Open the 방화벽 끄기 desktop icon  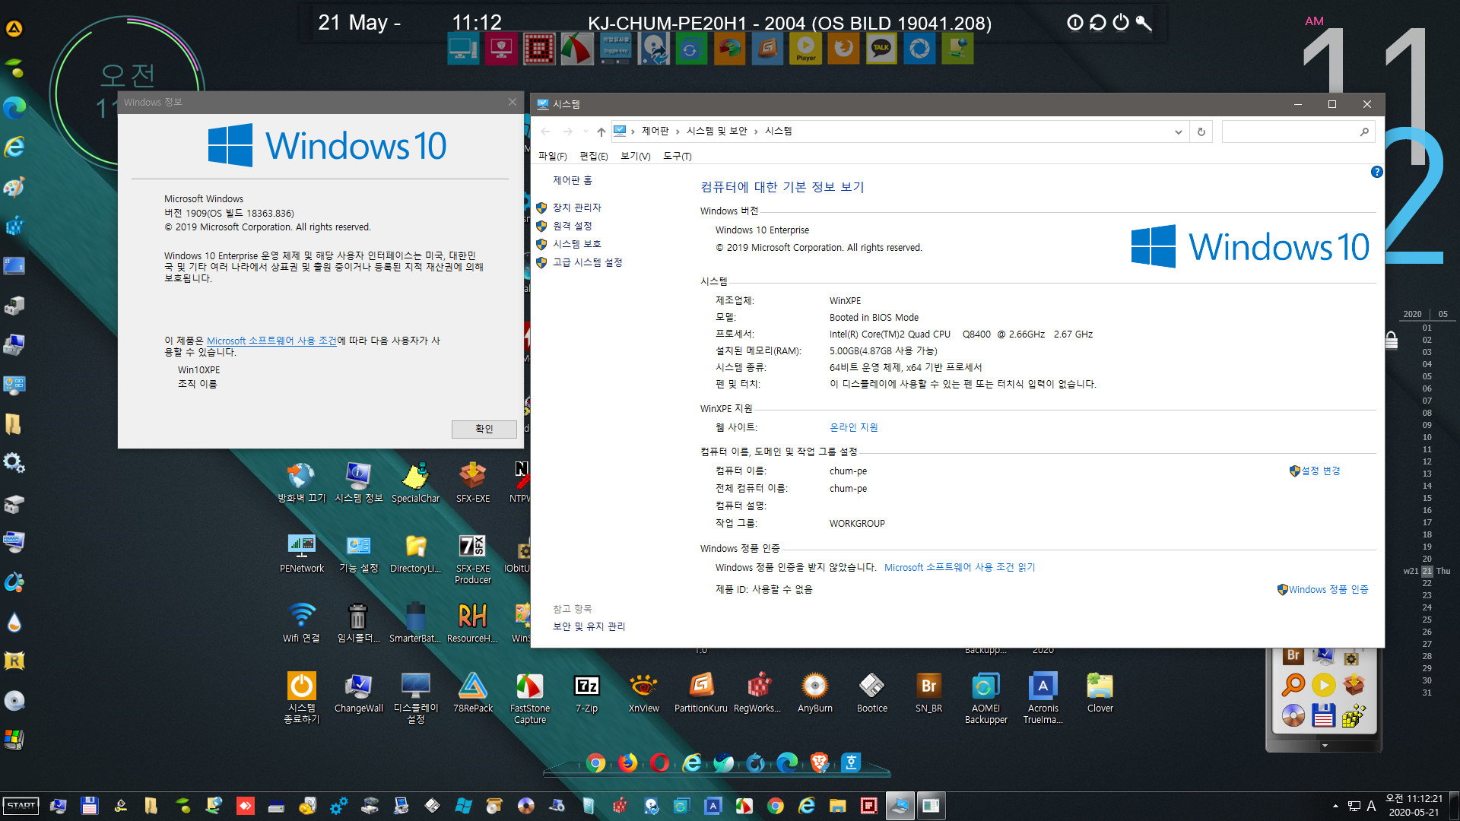click(x=302, y=483)
